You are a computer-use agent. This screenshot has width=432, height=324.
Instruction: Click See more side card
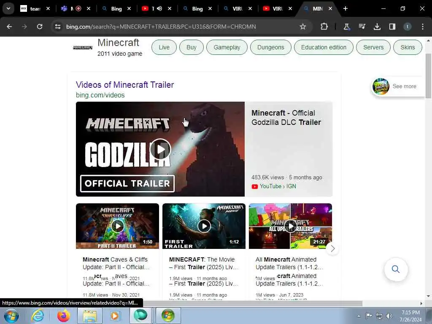tap(398, 86)
